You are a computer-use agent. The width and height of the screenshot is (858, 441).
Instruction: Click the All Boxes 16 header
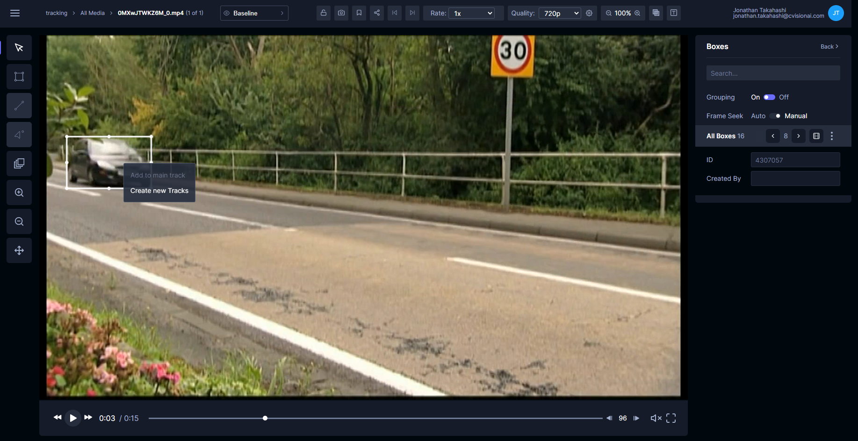(x=725, y=136)
